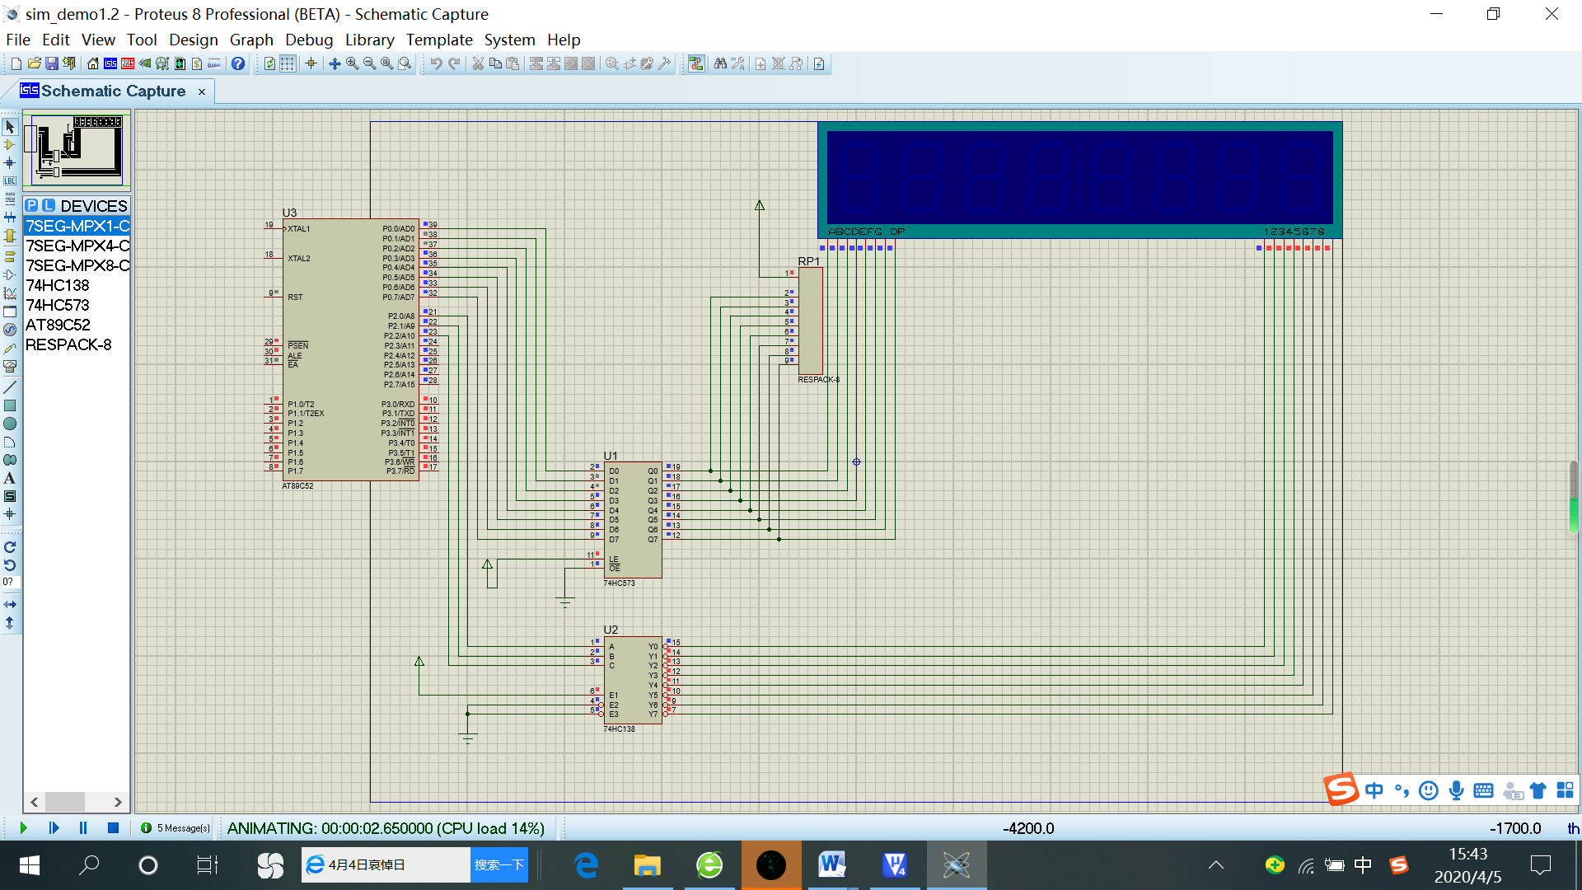Click the Undo arrow icon
This screenshot has height=890, width=1582.
[x=436, y=63]
